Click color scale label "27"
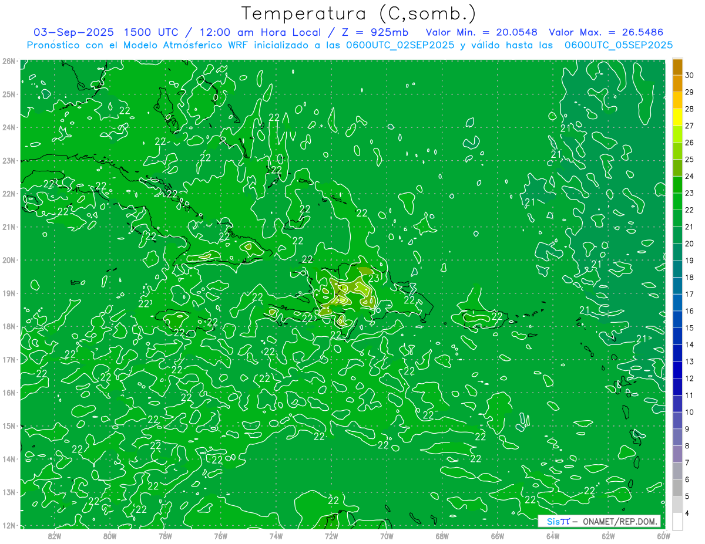Screen dimensions: 705x544 690,126
